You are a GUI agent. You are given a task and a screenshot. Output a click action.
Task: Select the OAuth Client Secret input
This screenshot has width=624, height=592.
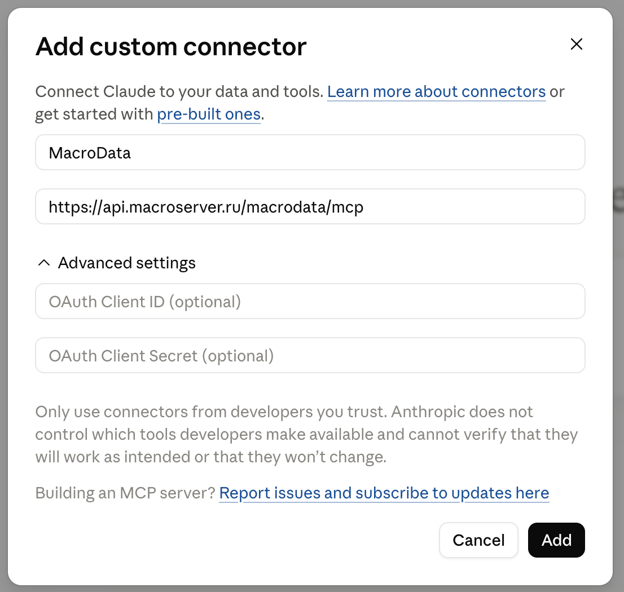(x=310, y=355)
